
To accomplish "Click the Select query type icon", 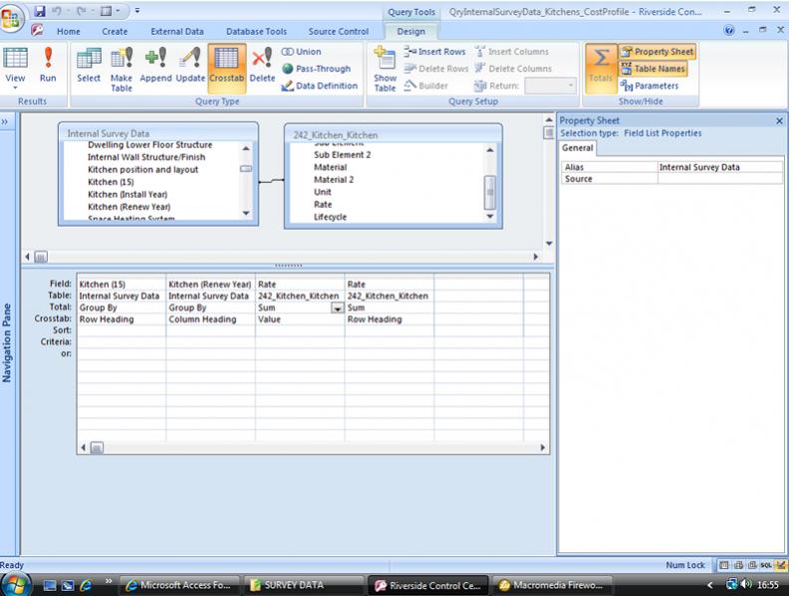I will pyautogui.click(x=89, y=67).
